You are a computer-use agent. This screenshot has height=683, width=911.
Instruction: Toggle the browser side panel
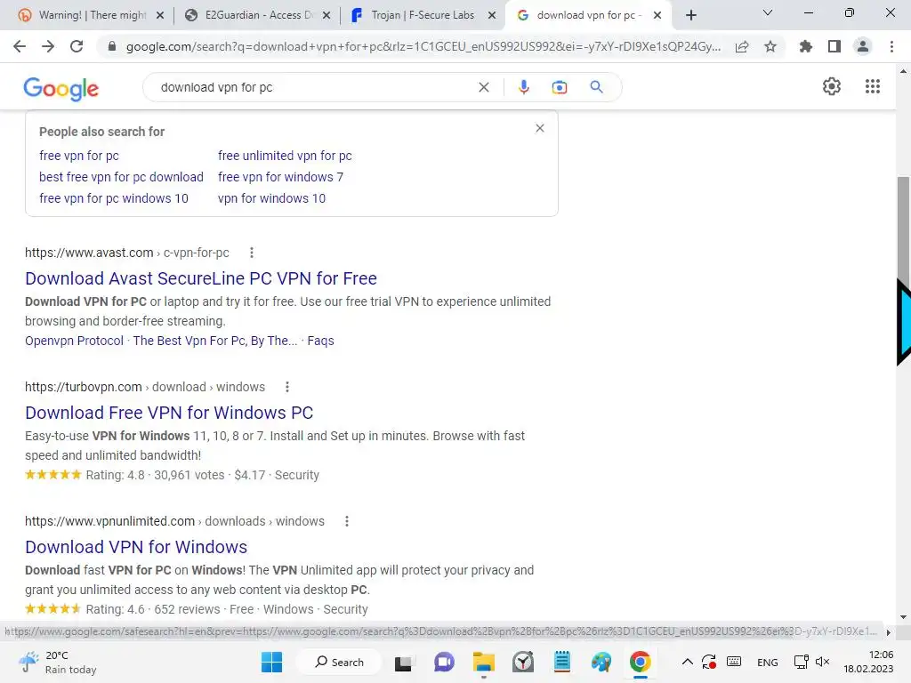(834, 46)
